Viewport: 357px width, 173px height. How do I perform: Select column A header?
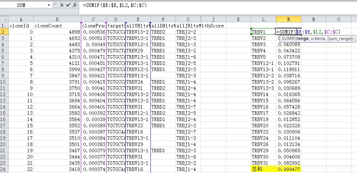(x=21, y=19)
